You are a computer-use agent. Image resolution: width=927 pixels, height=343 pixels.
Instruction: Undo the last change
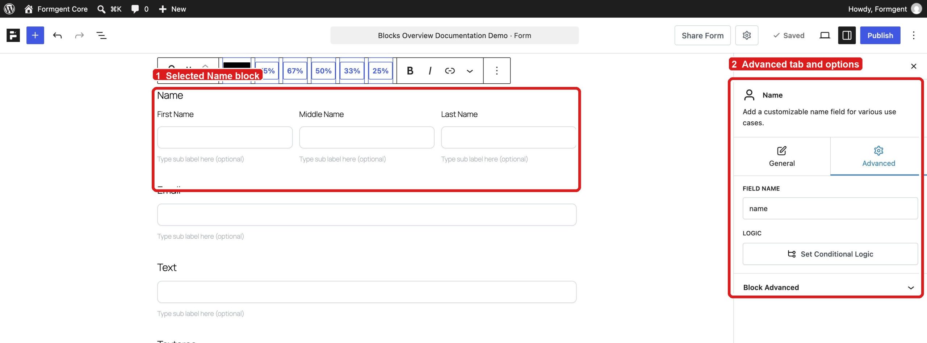58,35
